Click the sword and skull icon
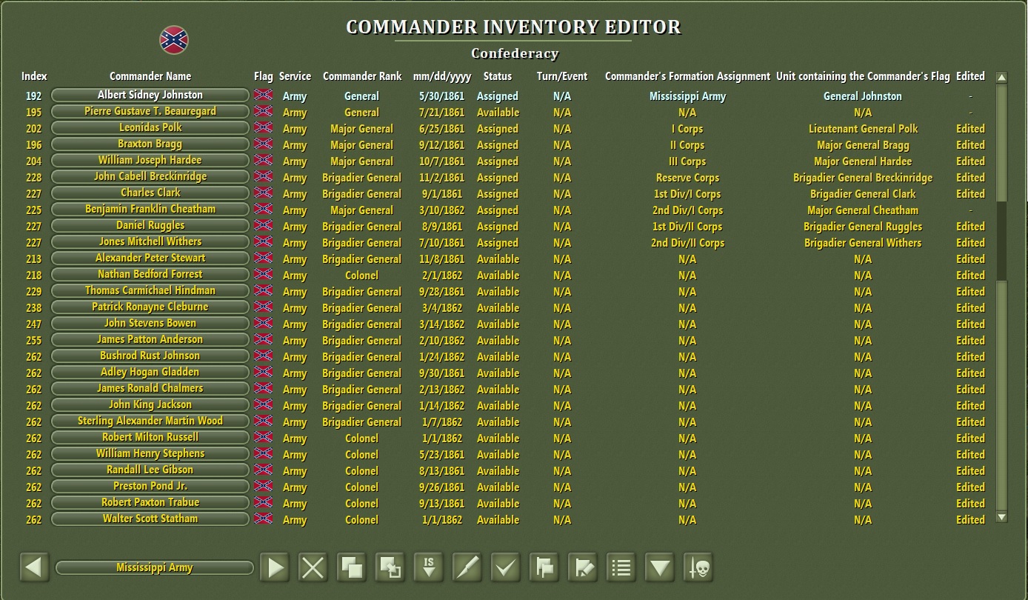1028x600 pixels. [x=698, y=568]
